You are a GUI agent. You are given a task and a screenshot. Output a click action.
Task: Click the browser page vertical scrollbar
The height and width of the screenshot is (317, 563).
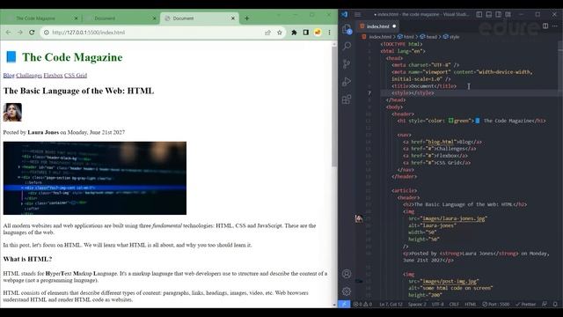pyautogui.click(x=334, y=106)
